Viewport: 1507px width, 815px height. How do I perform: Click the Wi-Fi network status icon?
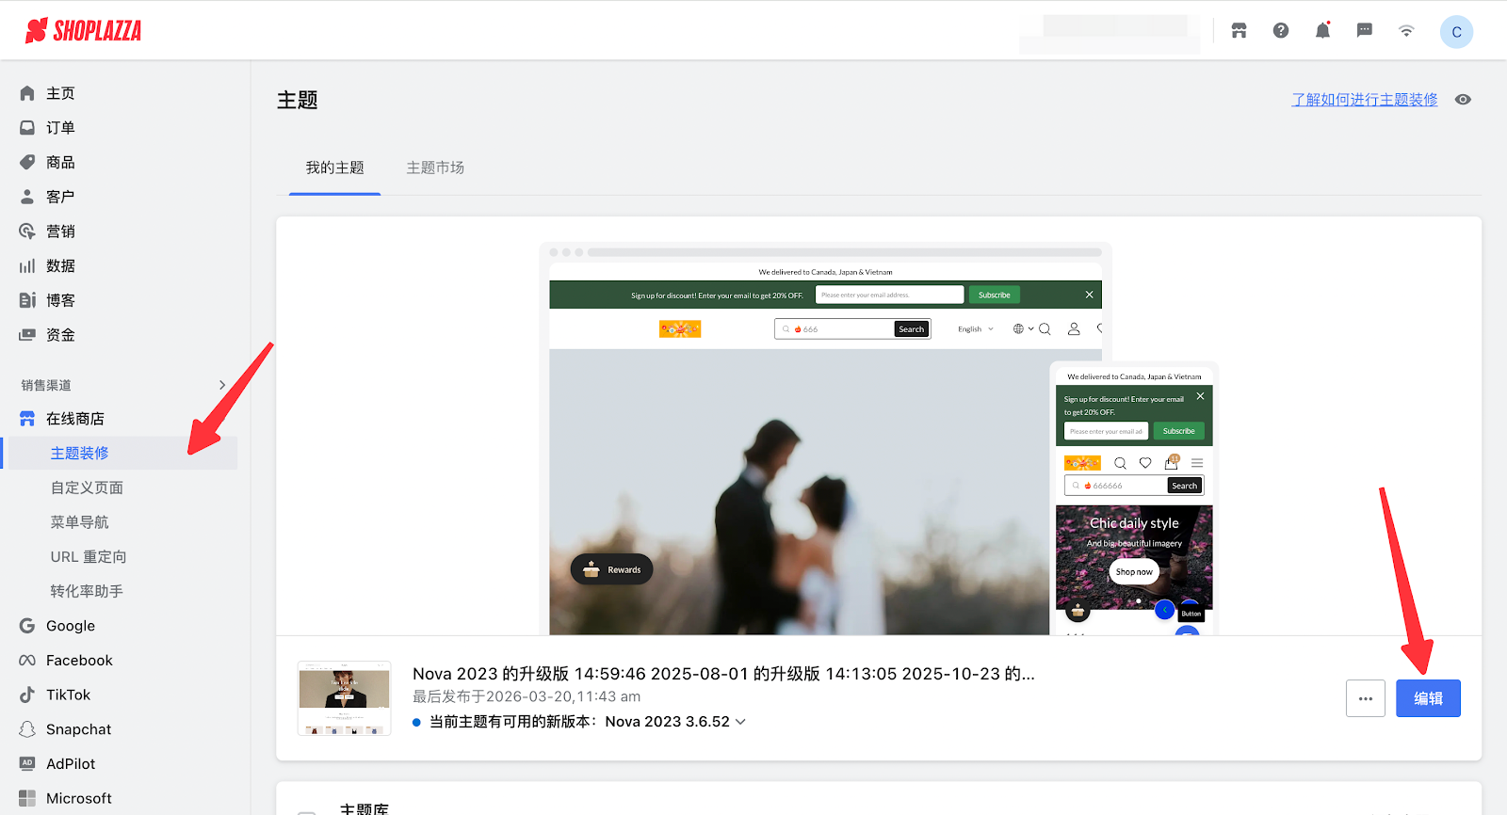(1406, 31)
